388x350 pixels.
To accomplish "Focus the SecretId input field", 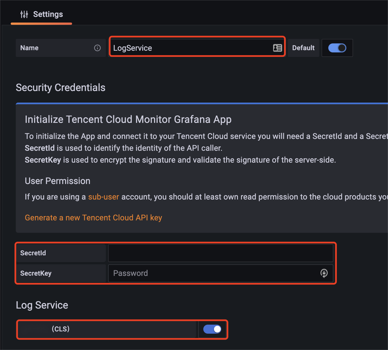I will coord(220,253).
